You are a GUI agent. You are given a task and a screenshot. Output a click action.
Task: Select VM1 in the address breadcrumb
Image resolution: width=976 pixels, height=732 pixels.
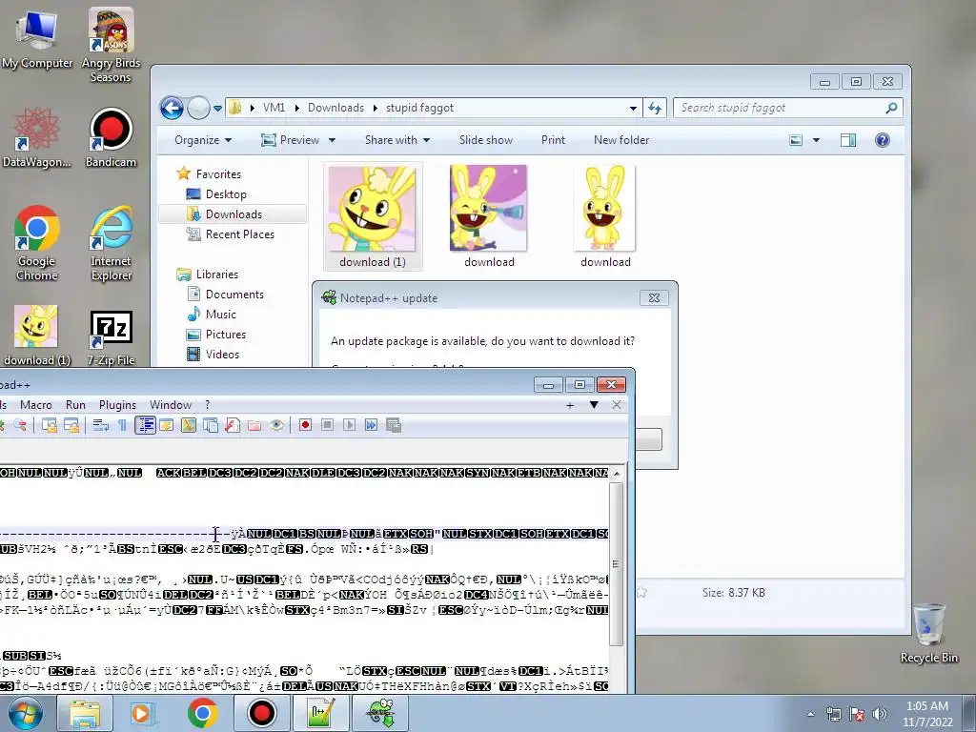click(274, 108)
